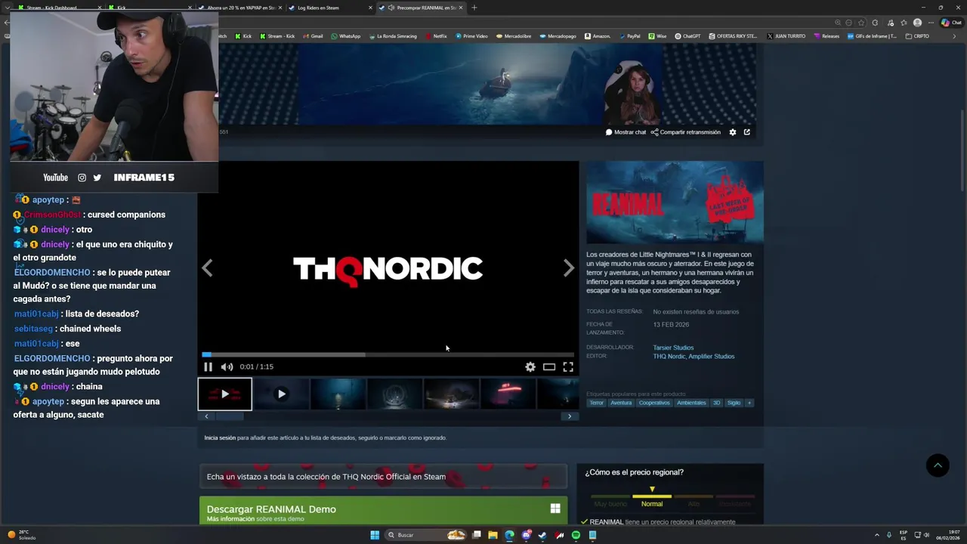Click the regional price Normal indicator bar

click(652, 496)
